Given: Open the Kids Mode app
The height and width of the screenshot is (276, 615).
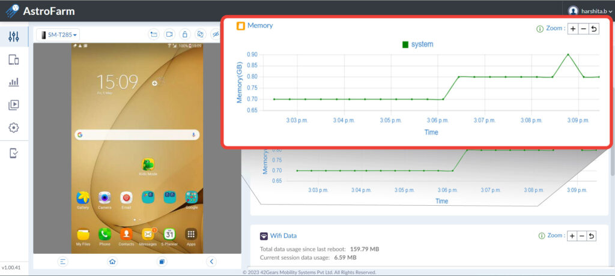Looking at the screenshot, I should [148, 167].
